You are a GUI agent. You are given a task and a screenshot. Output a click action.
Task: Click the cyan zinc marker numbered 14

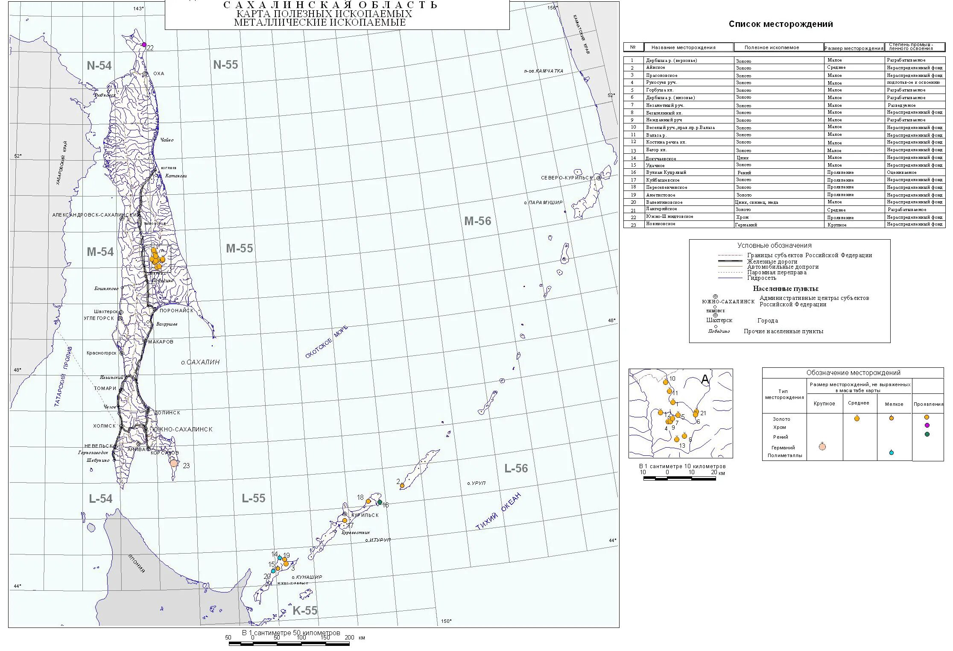pos(280,558)
